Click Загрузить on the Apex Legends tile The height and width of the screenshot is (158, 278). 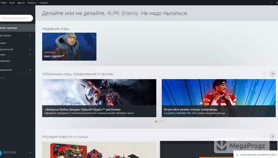[x=49, y=52]
